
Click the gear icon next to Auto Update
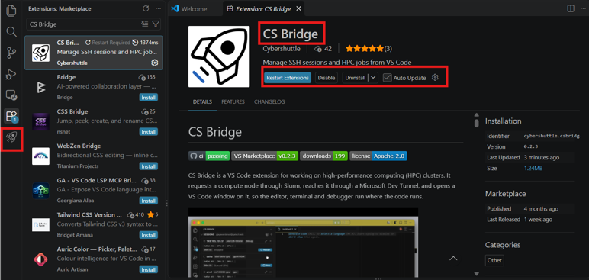click(x=435, y=77)
